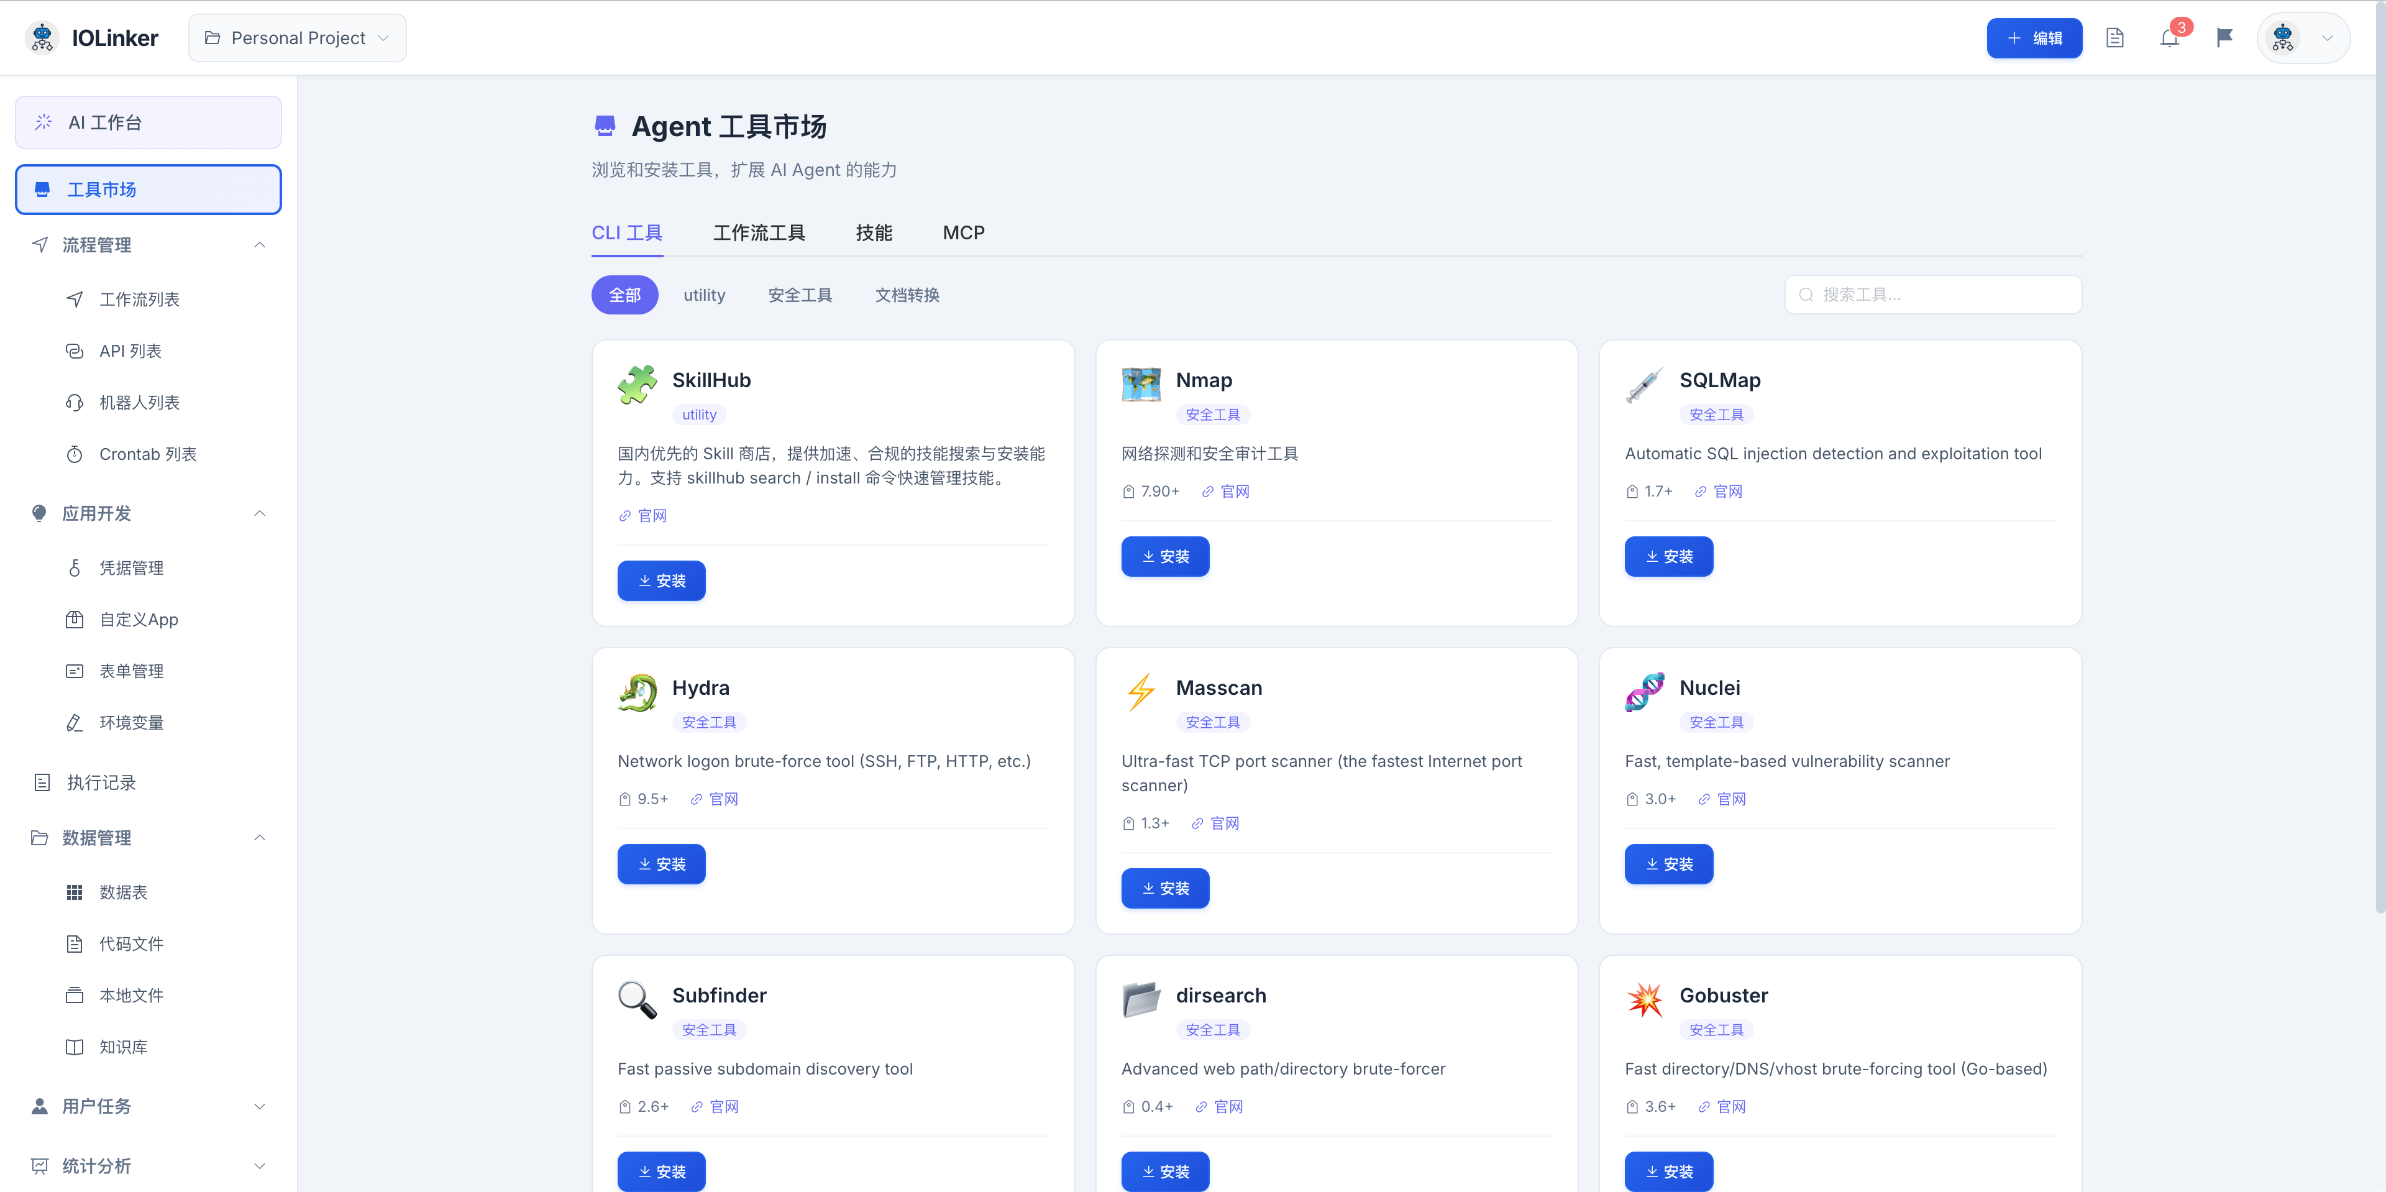
Task: Open the document icon in header
Action: 2114,38
